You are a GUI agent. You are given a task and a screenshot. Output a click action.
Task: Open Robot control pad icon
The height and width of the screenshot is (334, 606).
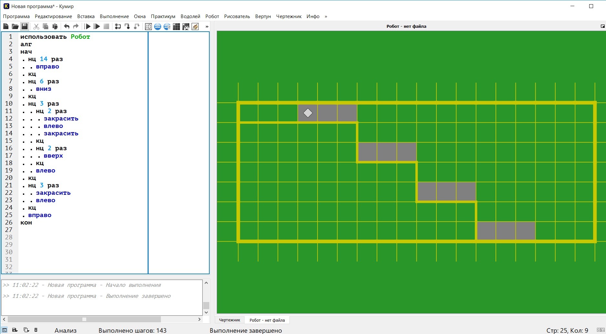coord(186,26)
